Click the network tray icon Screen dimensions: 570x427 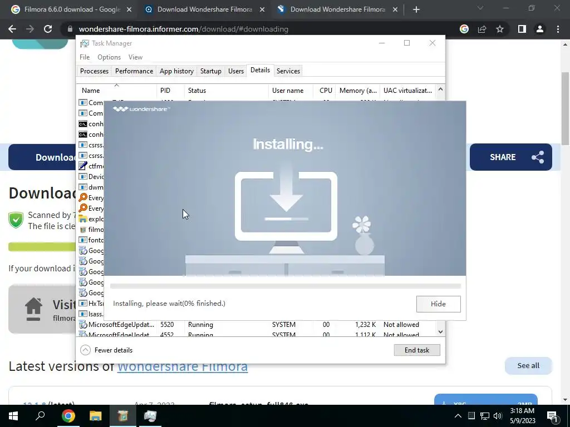click(x=485, y=416)
